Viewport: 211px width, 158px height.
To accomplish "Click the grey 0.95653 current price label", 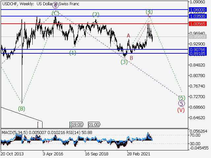I will point(197,37).
